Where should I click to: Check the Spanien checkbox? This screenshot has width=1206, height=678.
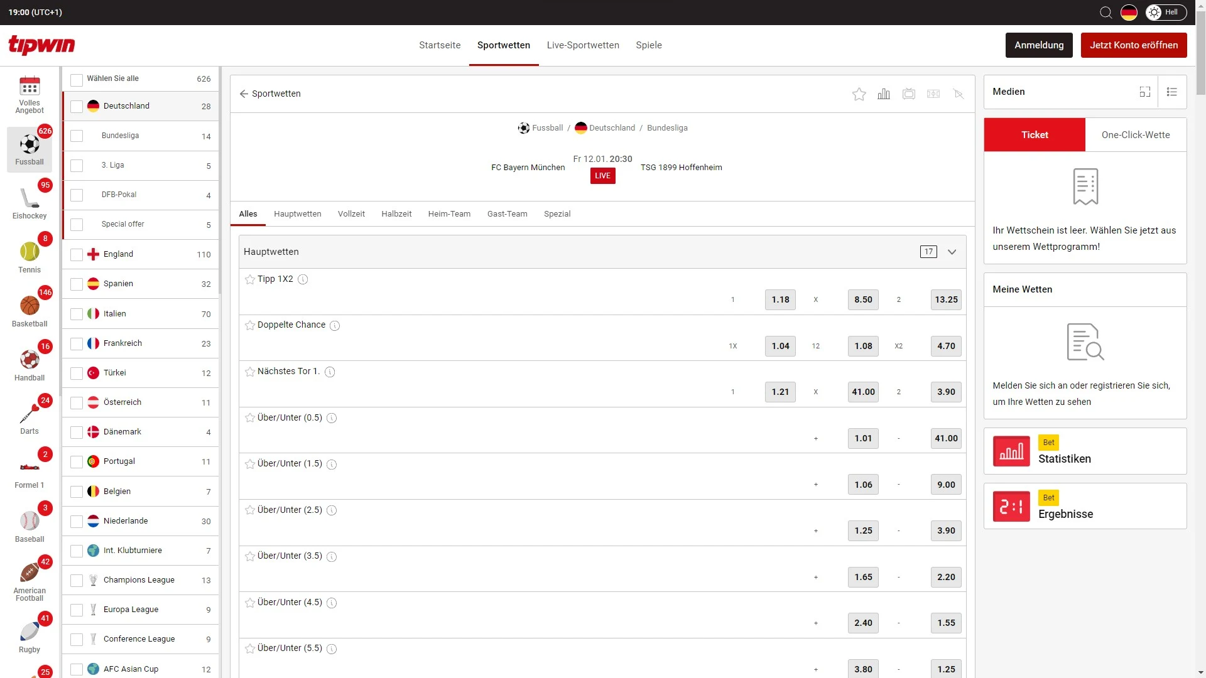(x=77, y=284)
